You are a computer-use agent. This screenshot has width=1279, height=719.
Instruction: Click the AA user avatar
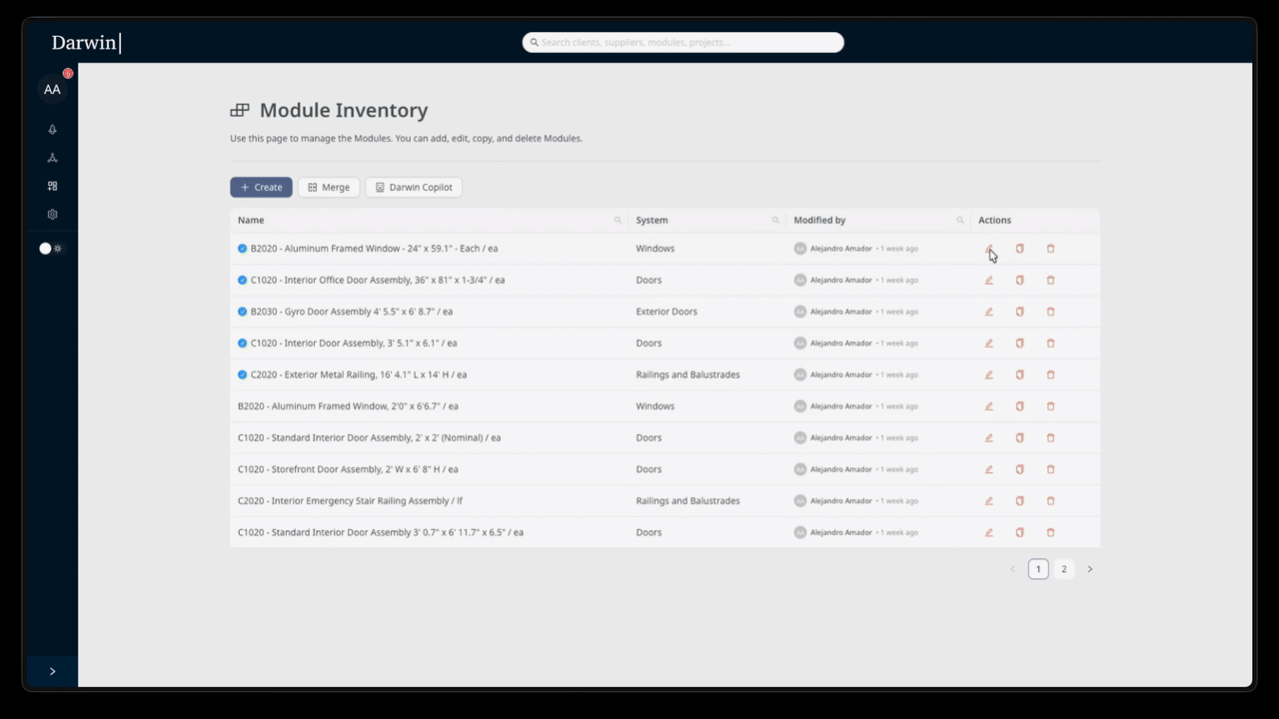pos(52,90)
